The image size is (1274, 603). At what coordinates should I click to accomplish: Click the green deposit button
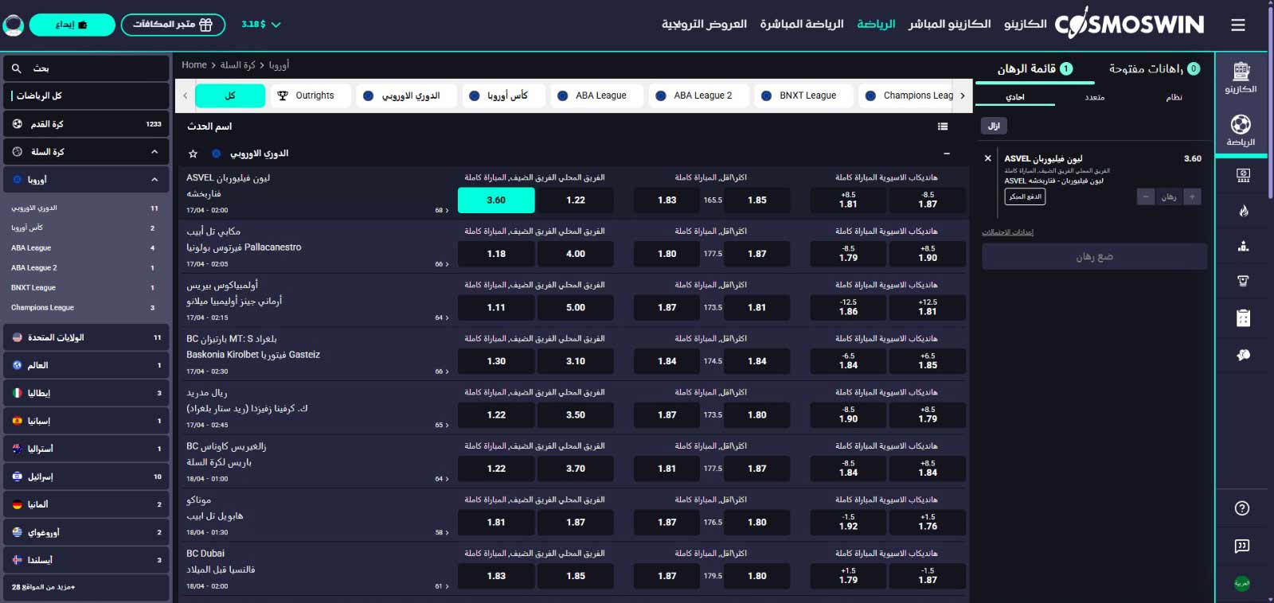(x=72, y=25)
